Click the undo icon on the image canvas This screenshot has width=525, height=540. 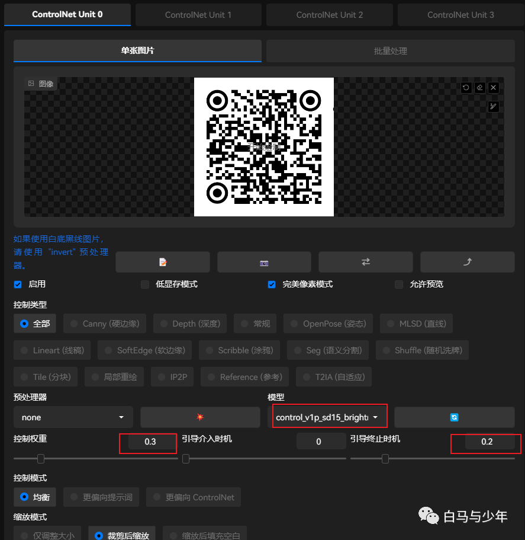(466, 88)
